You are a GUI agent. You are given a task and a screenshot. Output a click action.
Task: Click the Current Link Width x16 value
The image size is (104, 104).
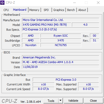pyautogui.click(x=43, y=84)
